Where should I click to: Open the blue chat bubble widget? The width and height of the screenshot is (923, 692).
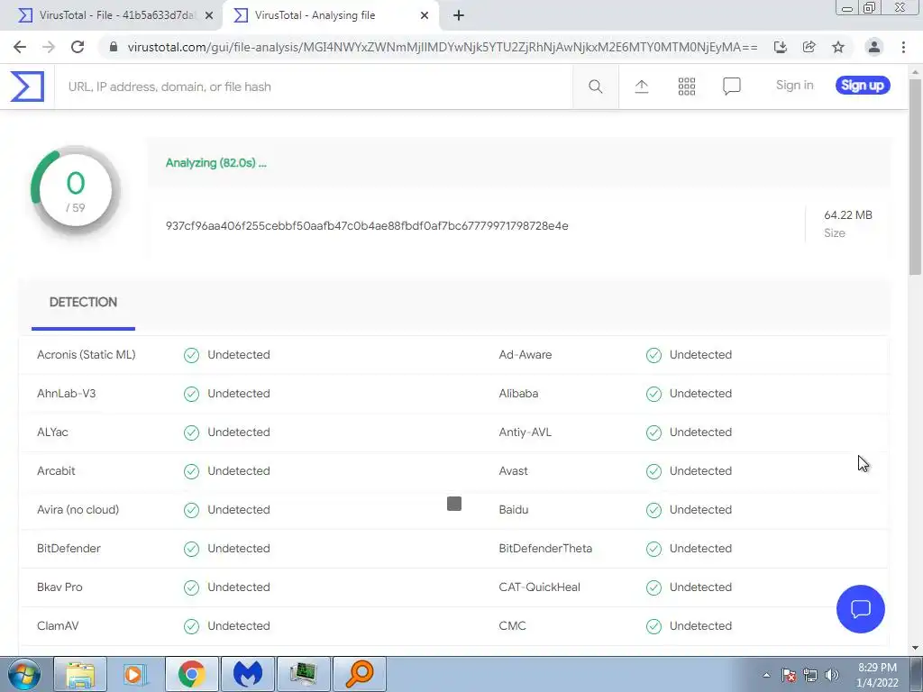[x=860, y=609]
